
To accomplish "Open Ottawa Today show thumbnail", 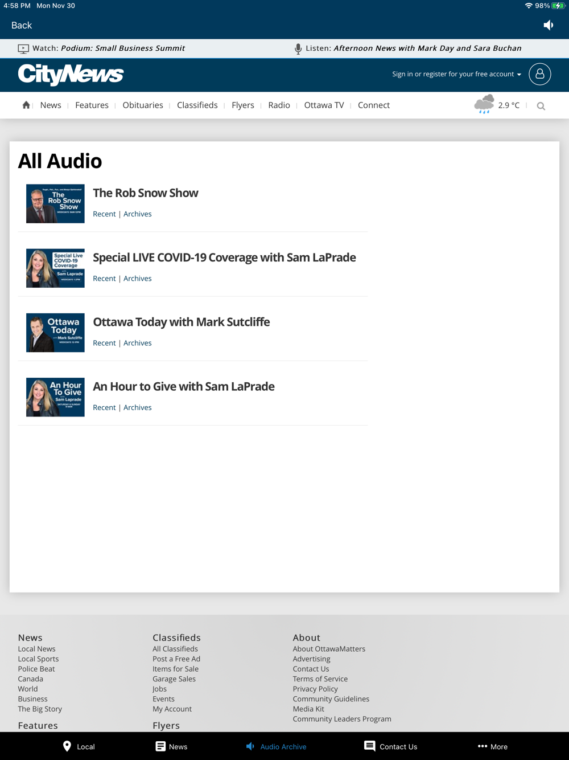I will pyautogui.click(x=55, y=333).
